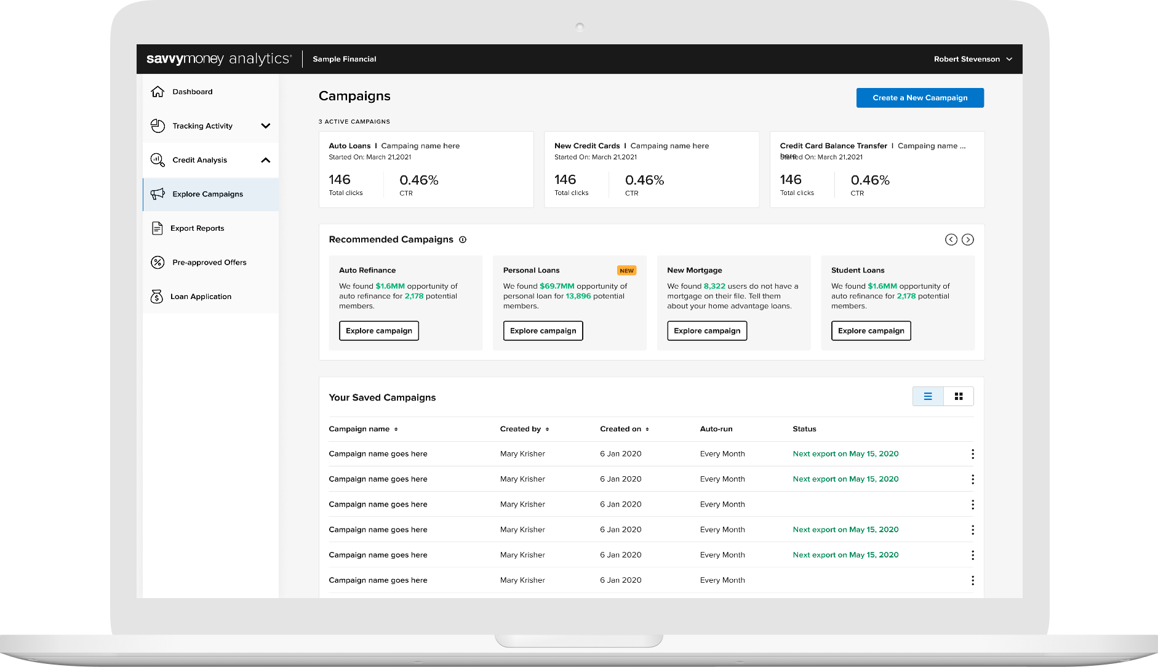Viewport: 1158px width, 667px height.
Task: Click the Dashboard home icon
Action: (158, 92)
